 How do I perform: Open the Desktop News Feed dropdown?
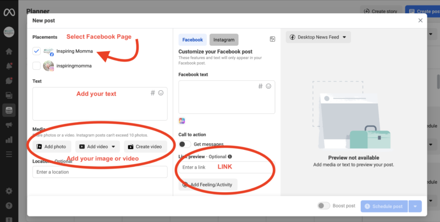[x=318, y=37]
